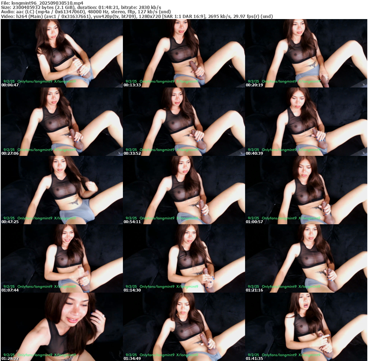Open the thumbnail marked 01:14:30
Screen dimensions: 368x361
(184, 258)
